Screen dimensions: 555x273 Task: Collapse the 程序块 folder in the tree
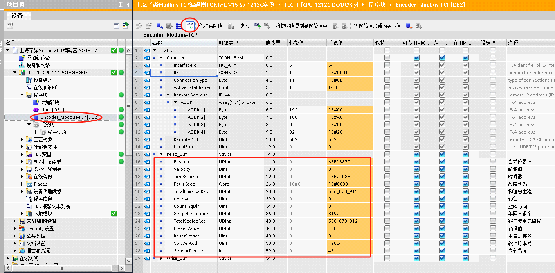click(x=22, y=95)
